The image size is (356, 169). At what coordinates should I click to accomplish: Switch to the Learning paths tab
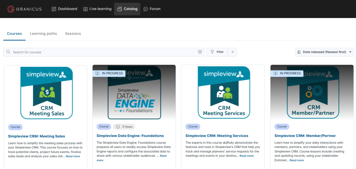(x=43, y=33)
